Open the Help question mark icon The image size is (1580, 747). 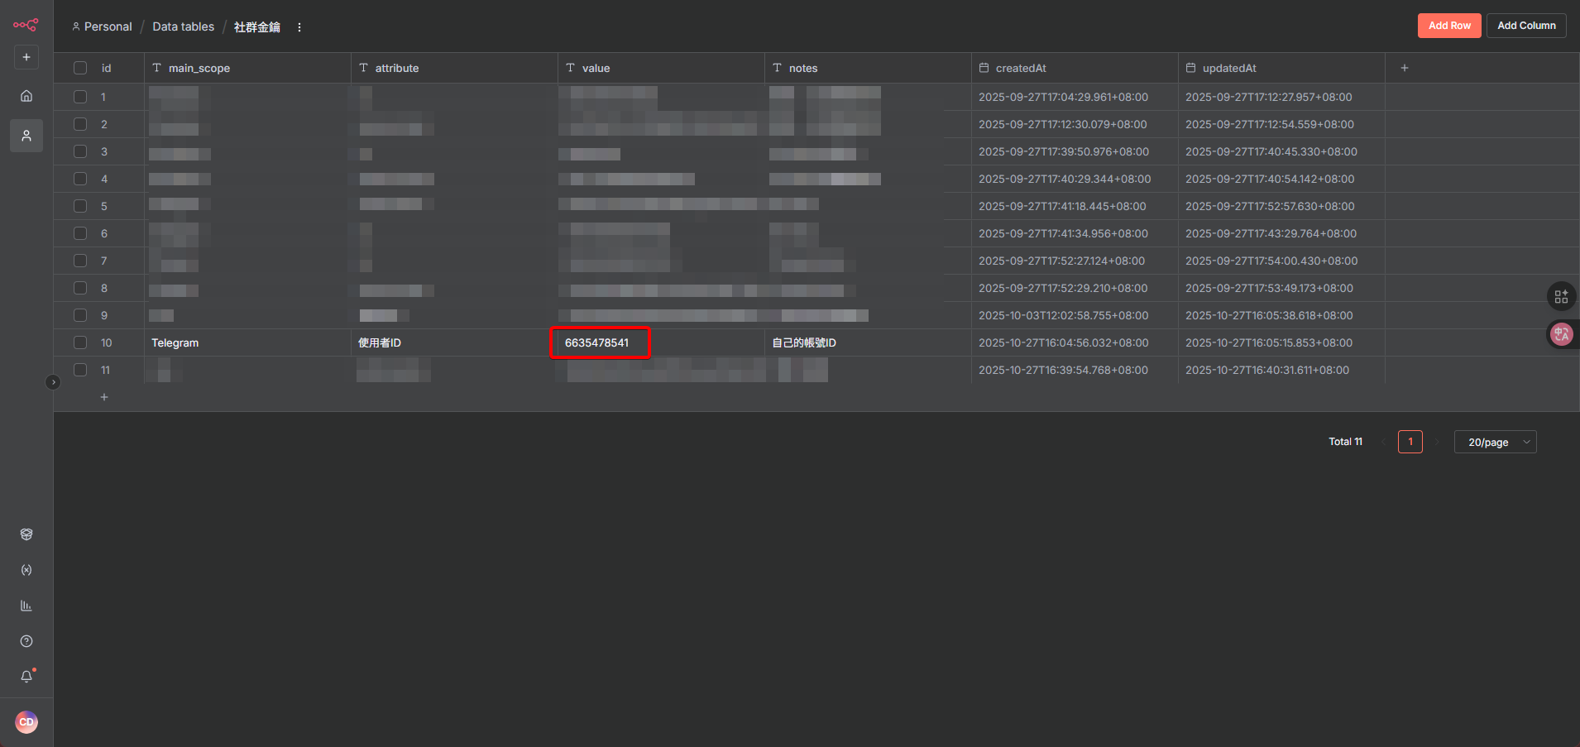coord(26,641)
